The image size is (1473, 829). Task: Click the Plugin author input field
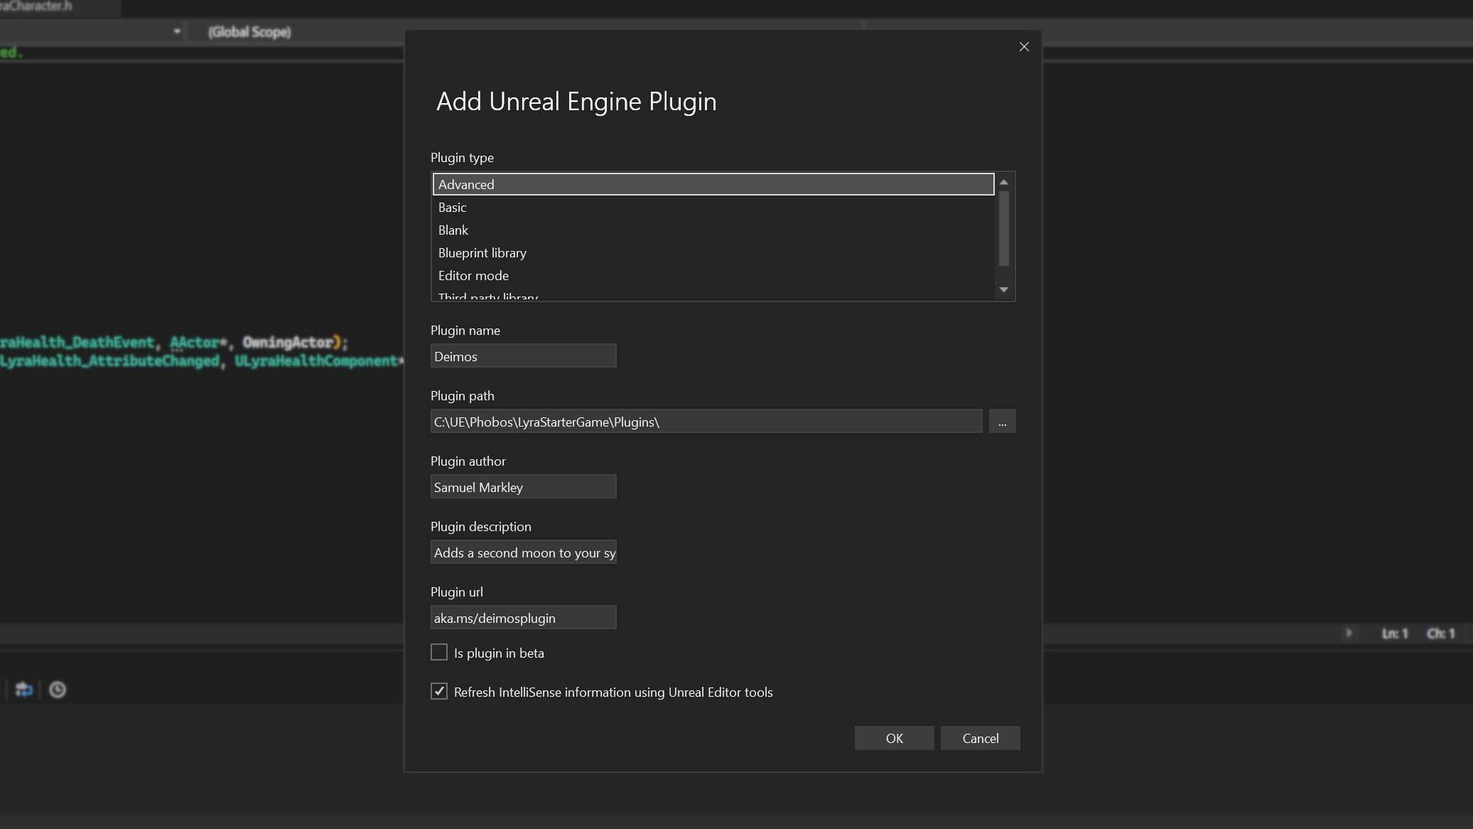point(523,487)
